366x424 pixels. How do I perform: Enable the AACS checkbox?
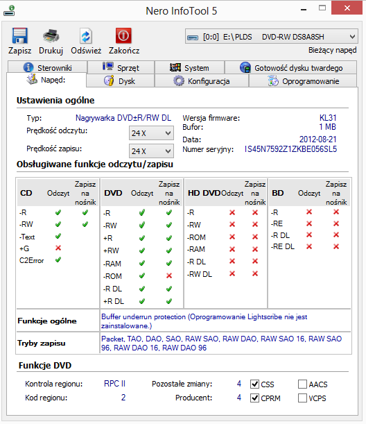click(302, 384)
